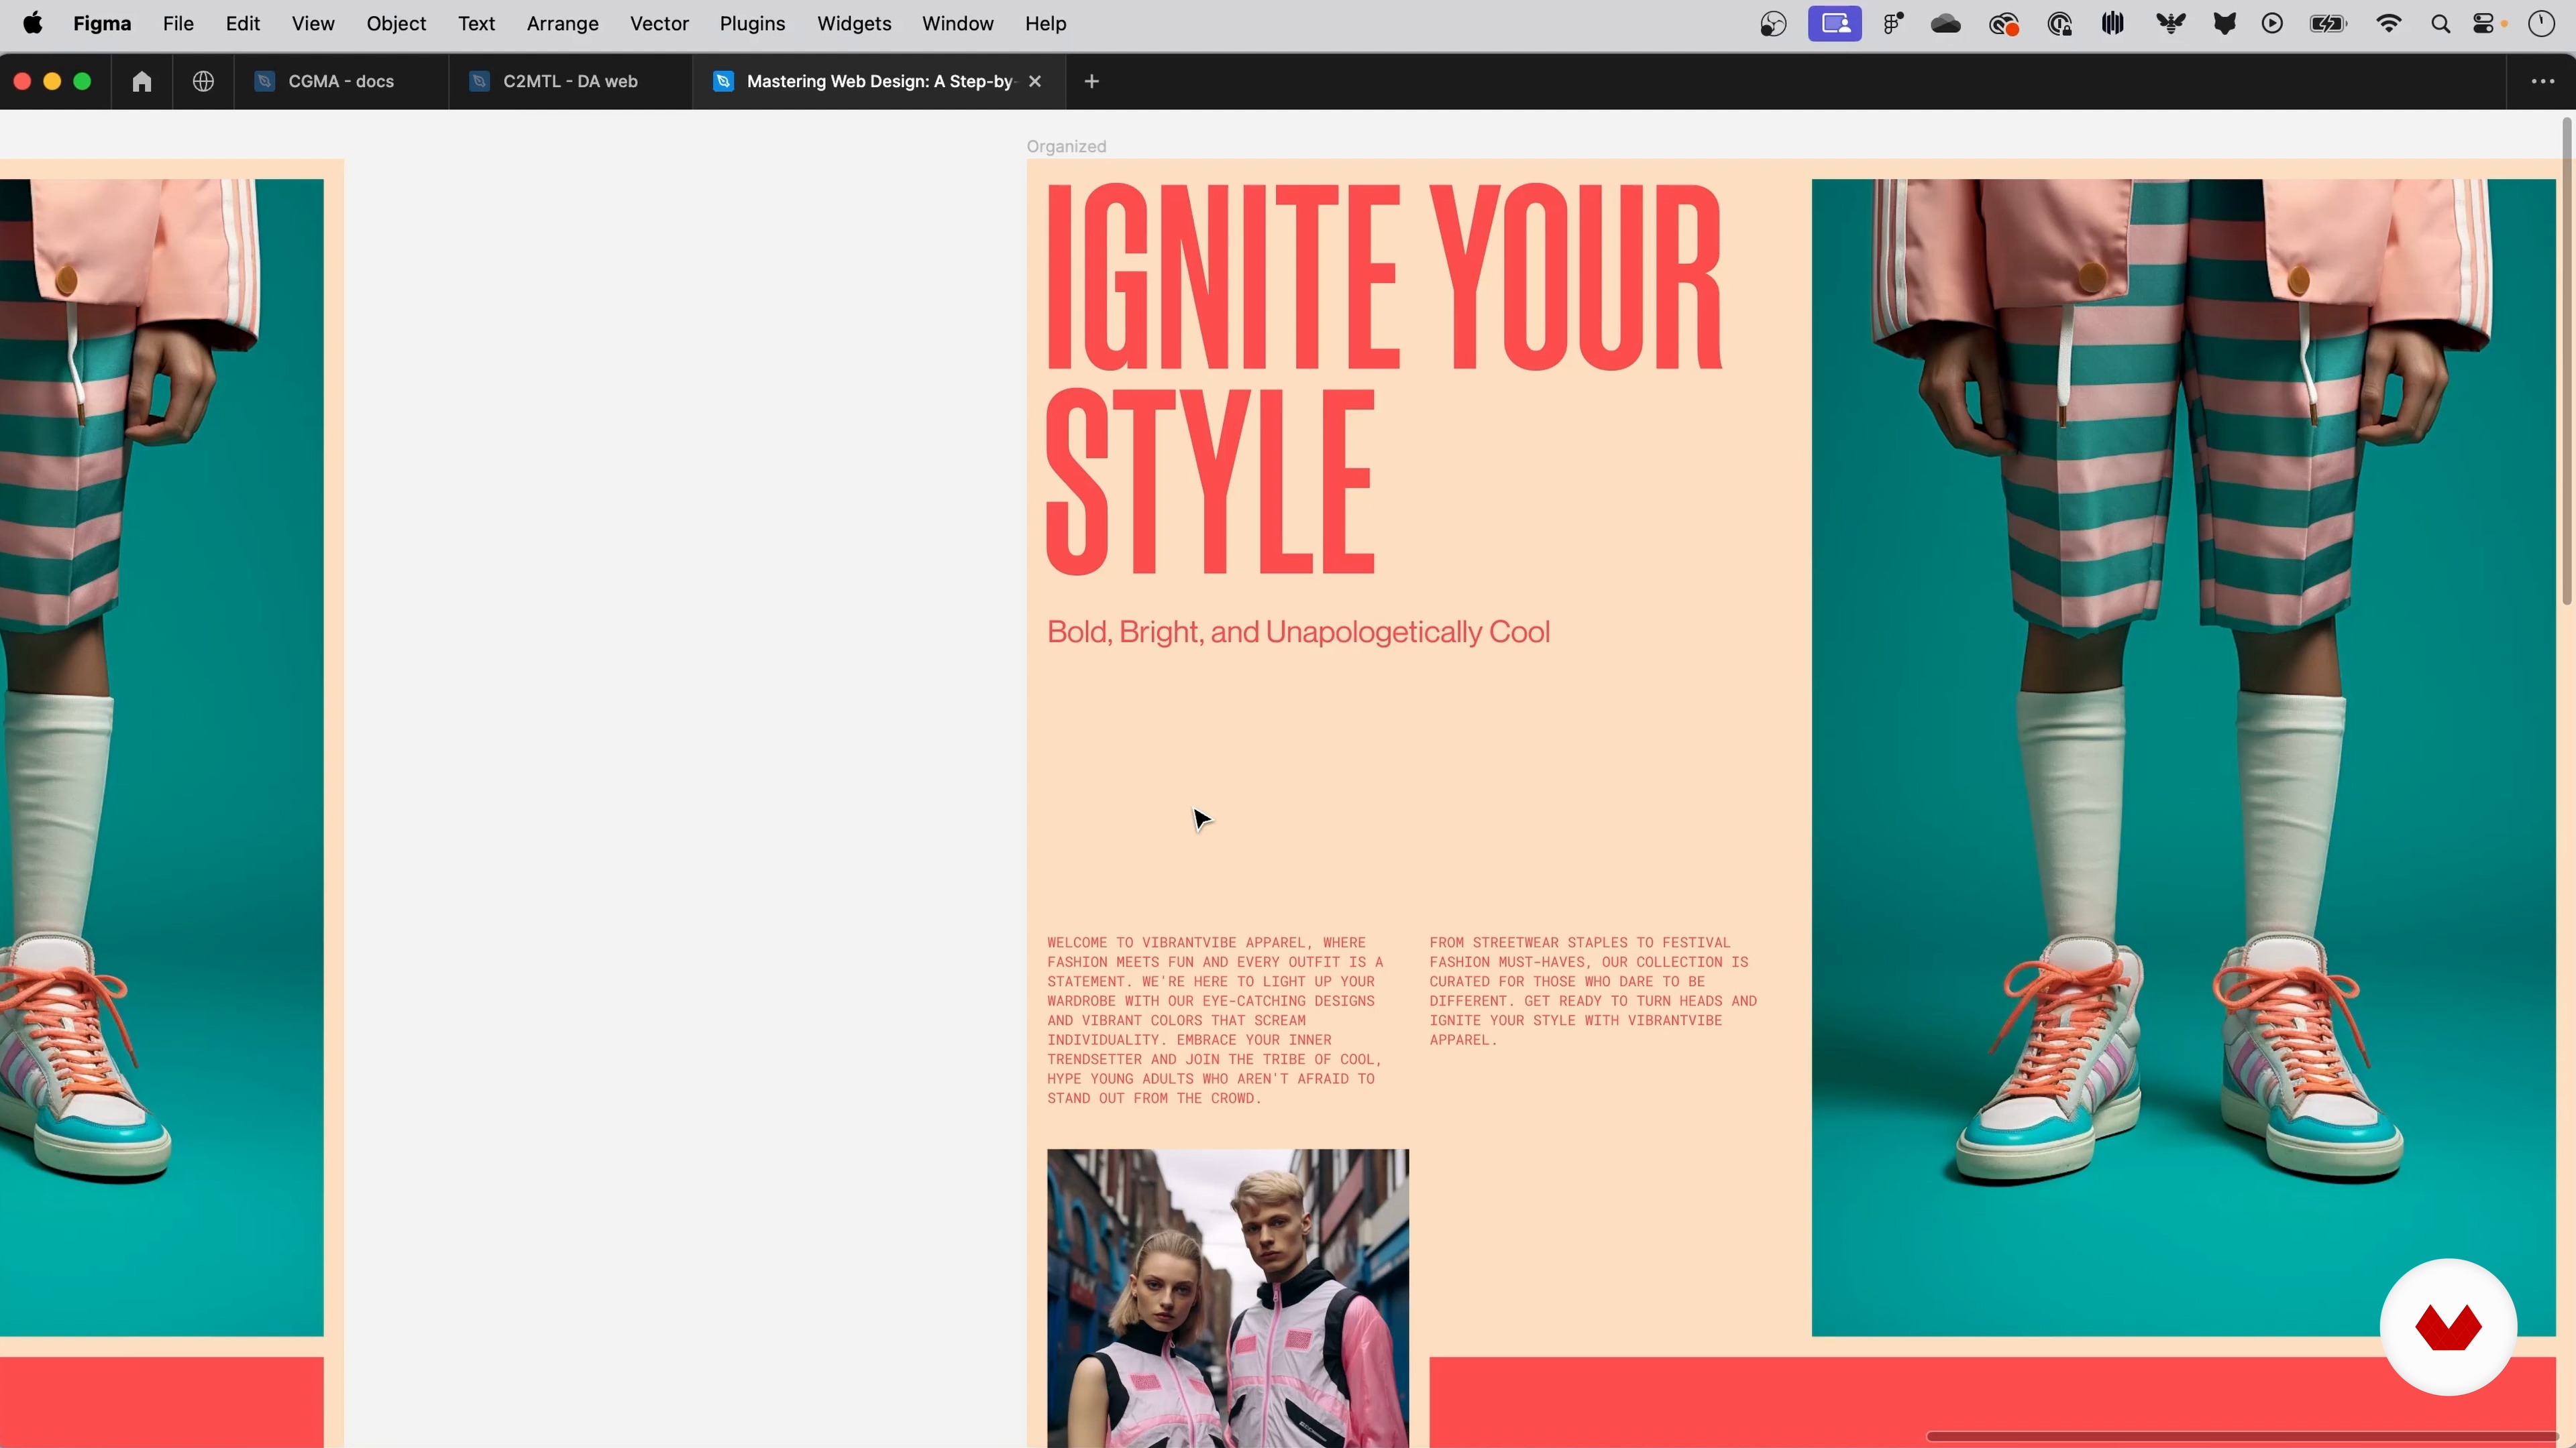The width and height of the screenshot is (2576, 1448).
Task: Open the Window menu
Action: 957,23
